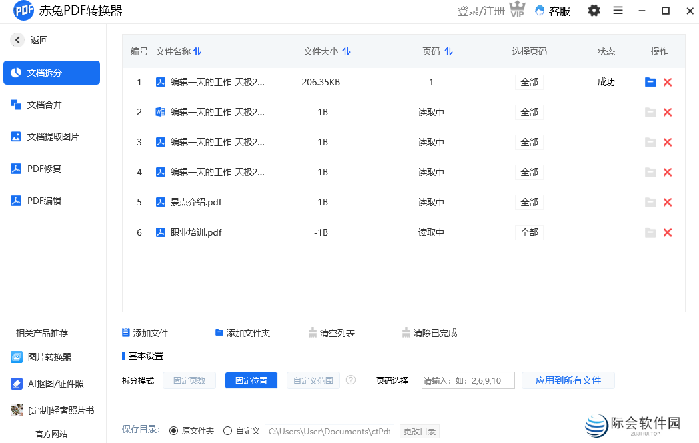Select the 自定义 custom directory radio button
This screenshot has width=699, height=443.
click(x=227, y=430)
